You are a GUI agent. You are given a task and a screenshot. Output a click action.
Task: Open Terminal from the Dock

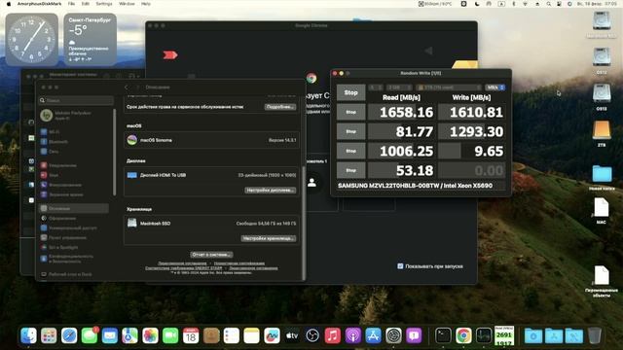pos(443,335)
